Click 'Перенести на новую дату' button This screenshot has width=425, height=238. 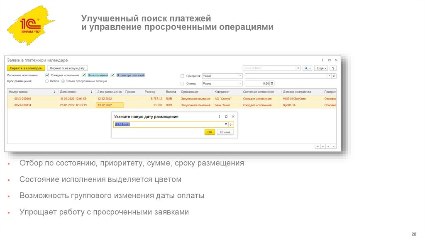coord(67,68)
